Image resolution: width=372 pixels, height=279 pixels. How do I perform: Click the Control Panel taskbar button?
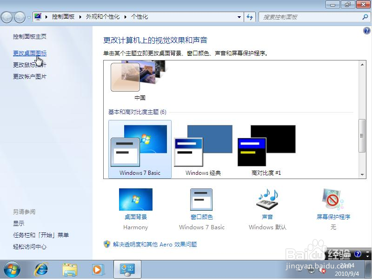[x=127, y=270]
